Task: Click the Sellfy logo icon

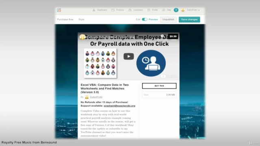Action: [x=59, y=10]
